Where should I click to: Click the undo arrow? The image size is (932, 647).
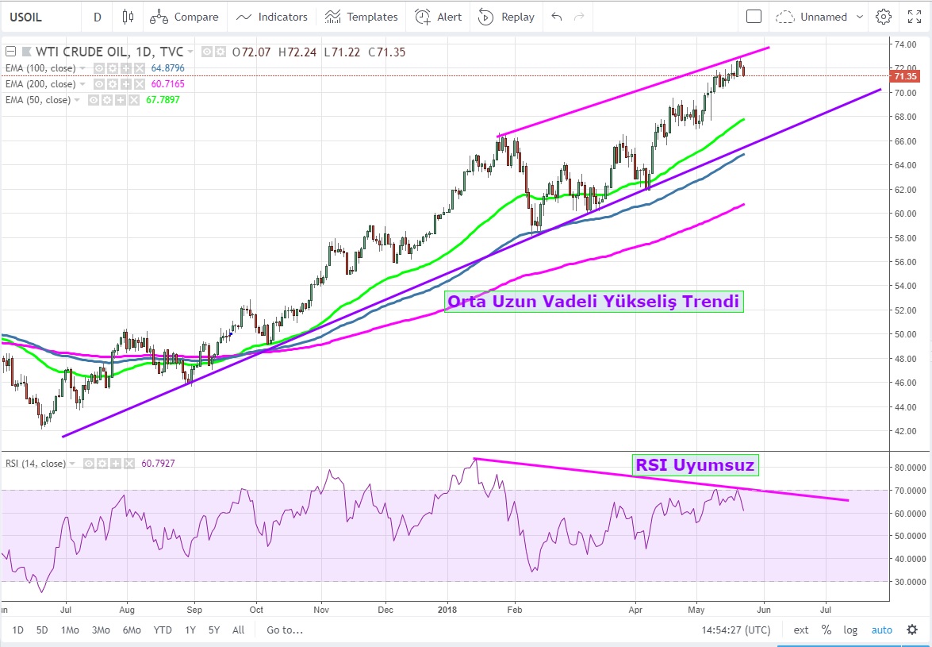coord(556,17)
